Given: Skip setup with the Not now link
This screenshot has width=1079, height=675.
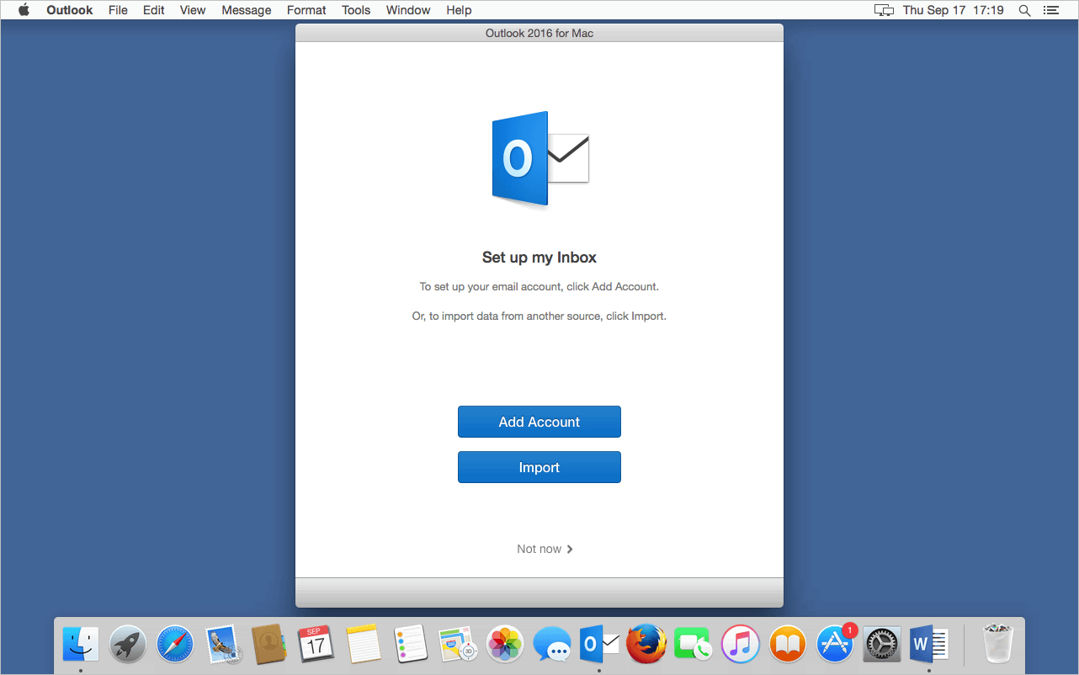Looking at the screenshot, I should tap(545, 549).
